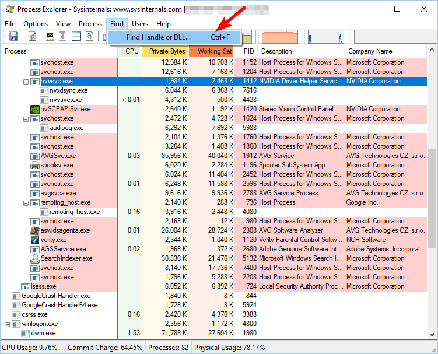Click the process properties toolbar icon
438x354 pixels.
(90, 36)
